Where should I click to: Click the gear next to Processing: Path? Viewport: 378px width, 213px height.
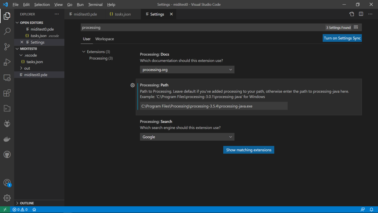tap(133, 85)
